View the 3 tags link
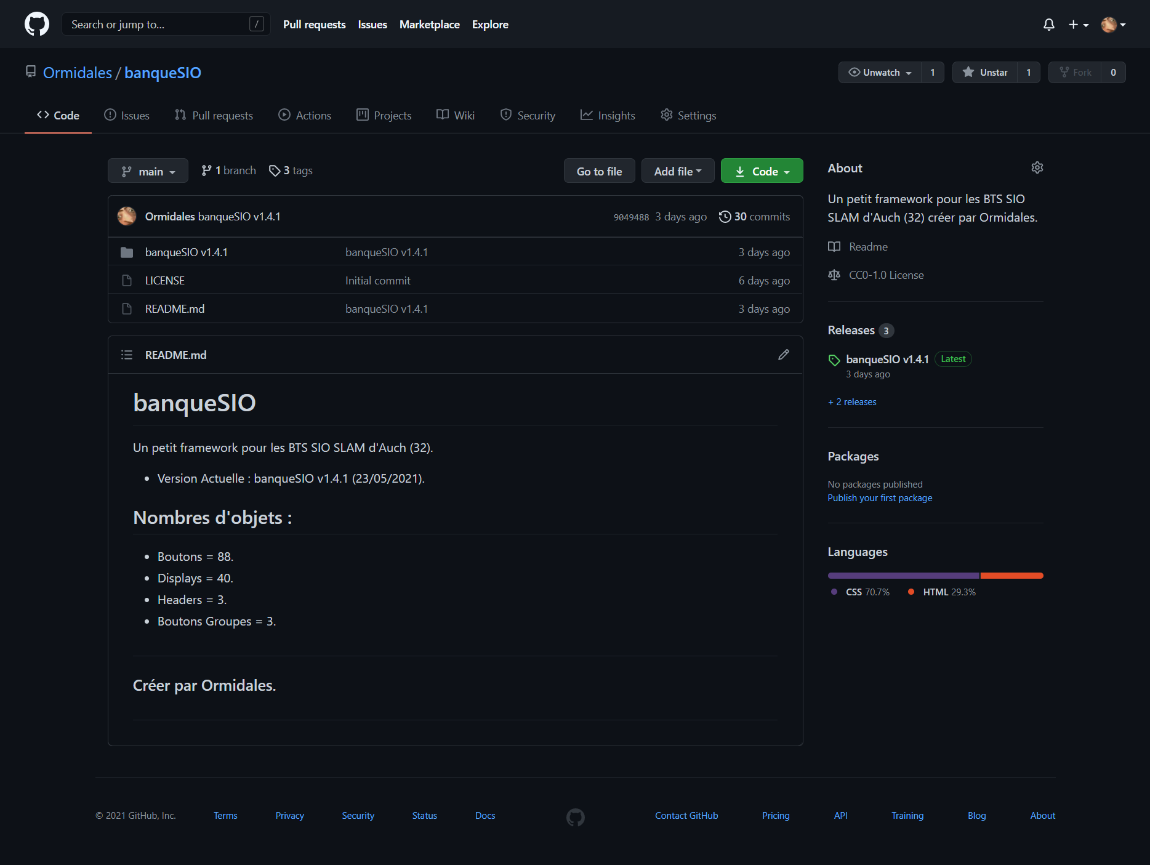 pyautogui.click(x=291, y=171)
